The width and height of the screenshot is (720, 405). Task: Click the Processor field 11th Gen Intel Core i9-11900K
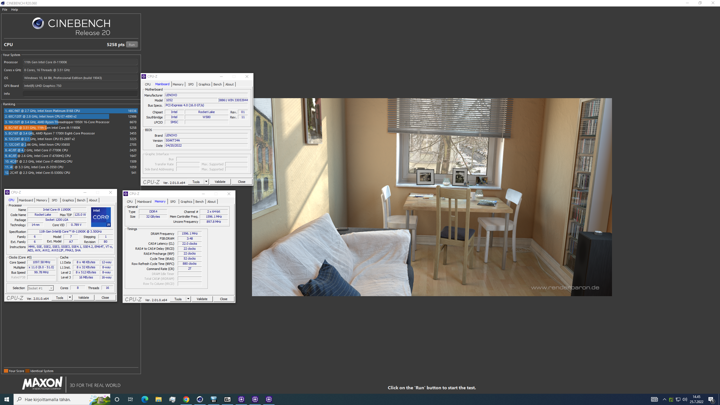[80, 62]
